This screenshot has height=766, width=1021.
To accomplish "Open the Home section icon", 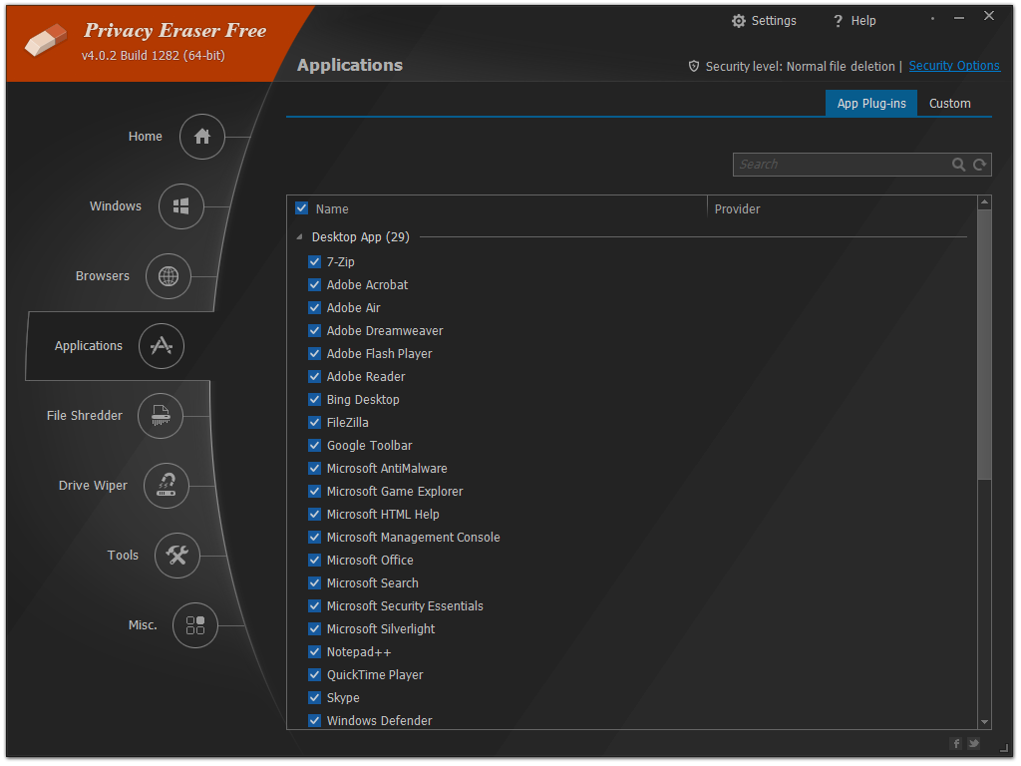I will coord(202,137).
